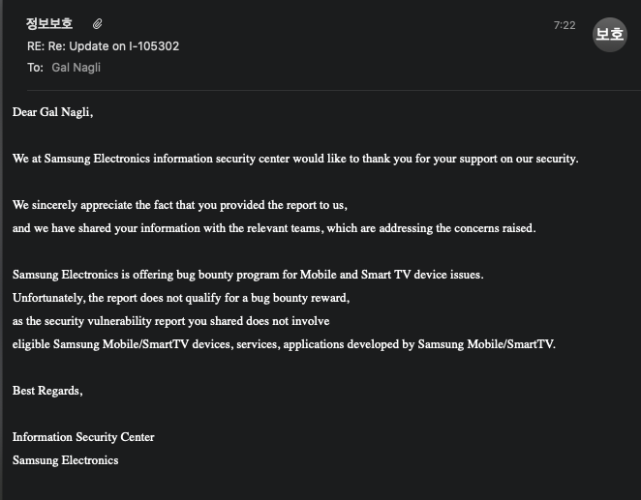
Task: Click the subject line RE: Re: Update on I-105302
Action: [x=103, y=46]
